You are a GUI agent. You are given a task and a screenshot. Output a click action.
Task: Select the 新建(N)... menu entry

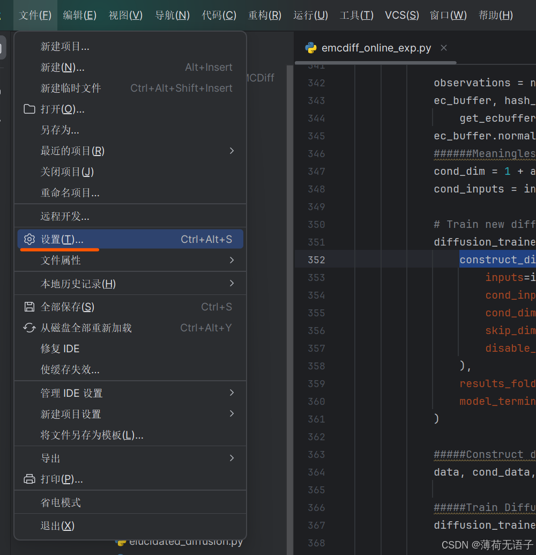pos(130,67)
